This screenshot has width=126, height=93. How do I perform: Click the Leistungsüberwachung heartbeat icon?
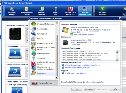(x=17, y=90)
